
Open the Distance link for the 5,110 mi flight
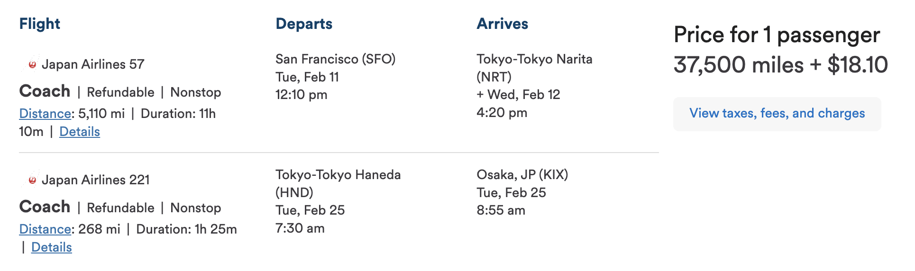click(45, 114)
